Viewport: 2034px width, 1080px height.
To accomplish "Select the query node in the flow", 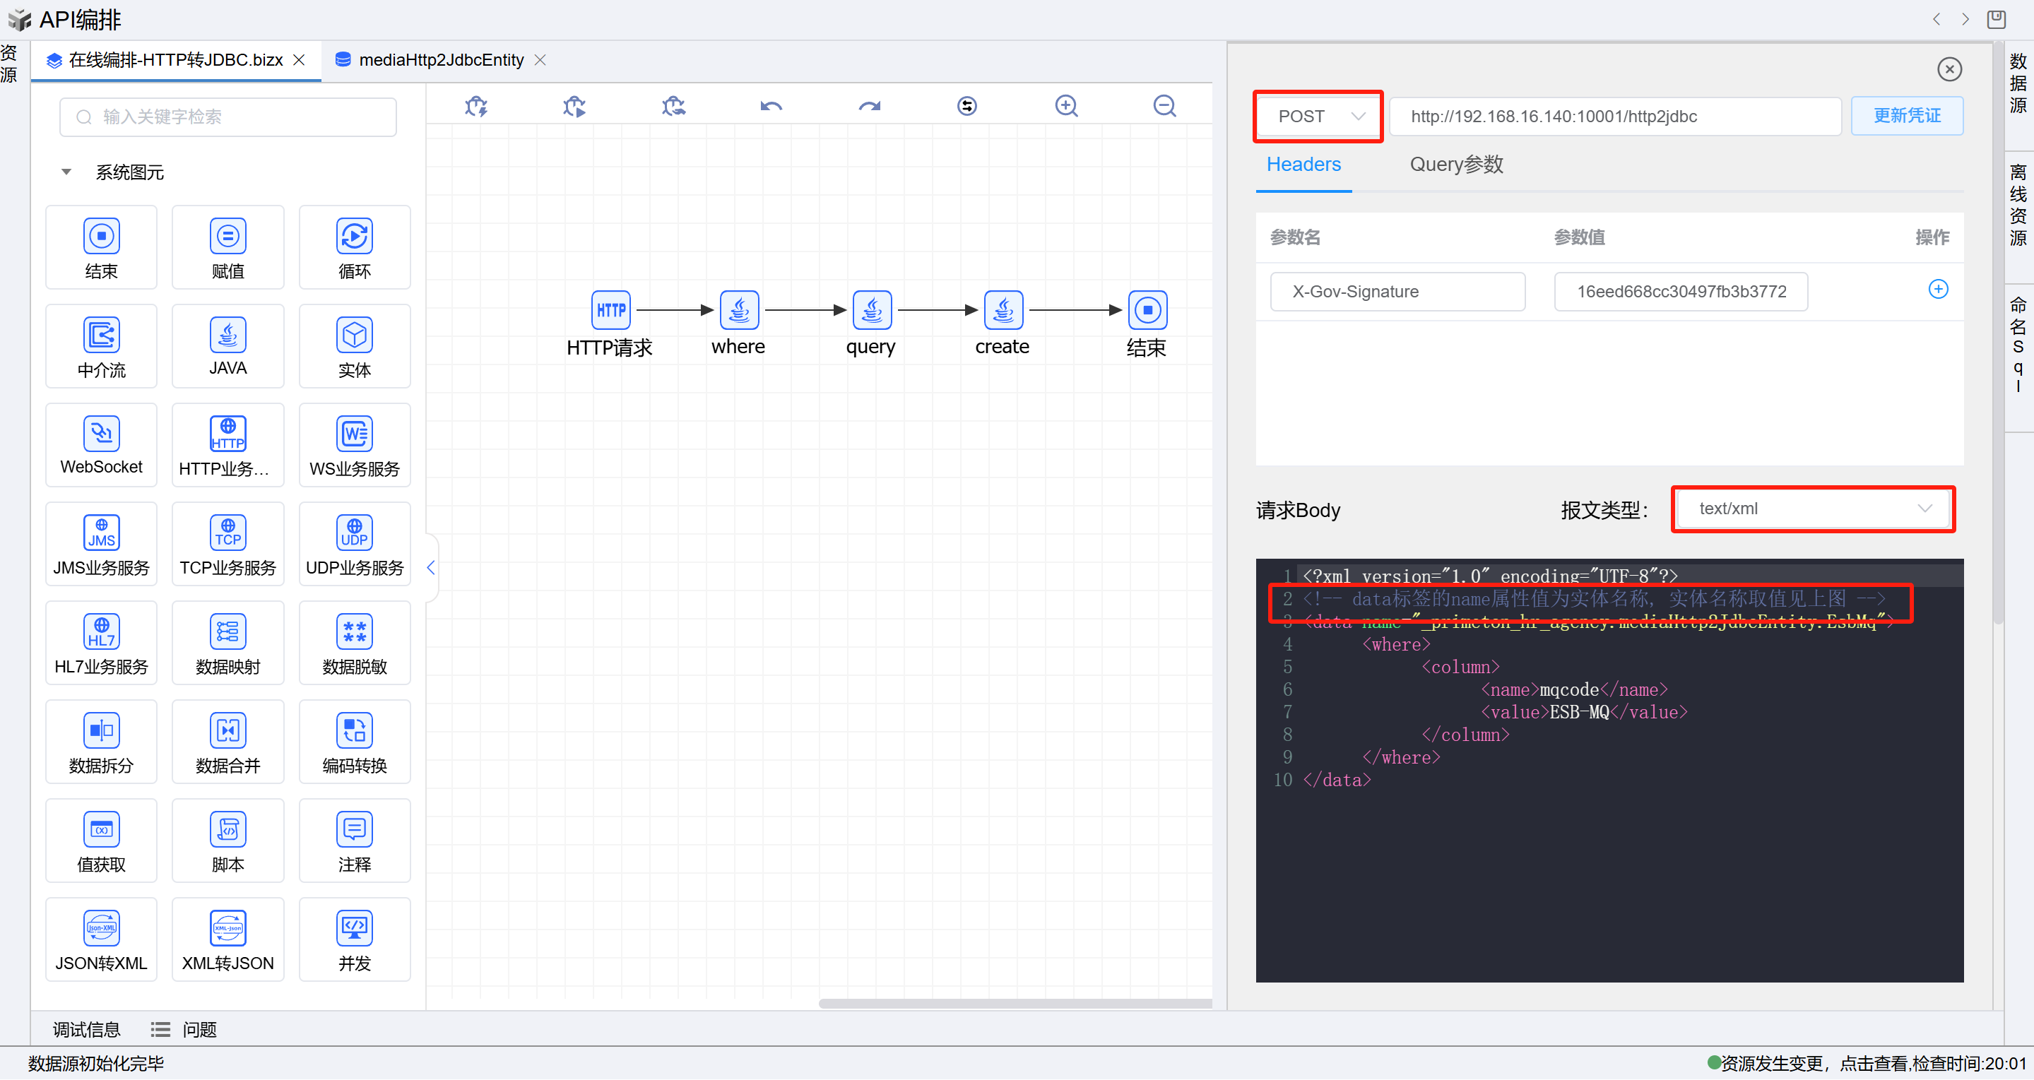I will coord(872,310).
